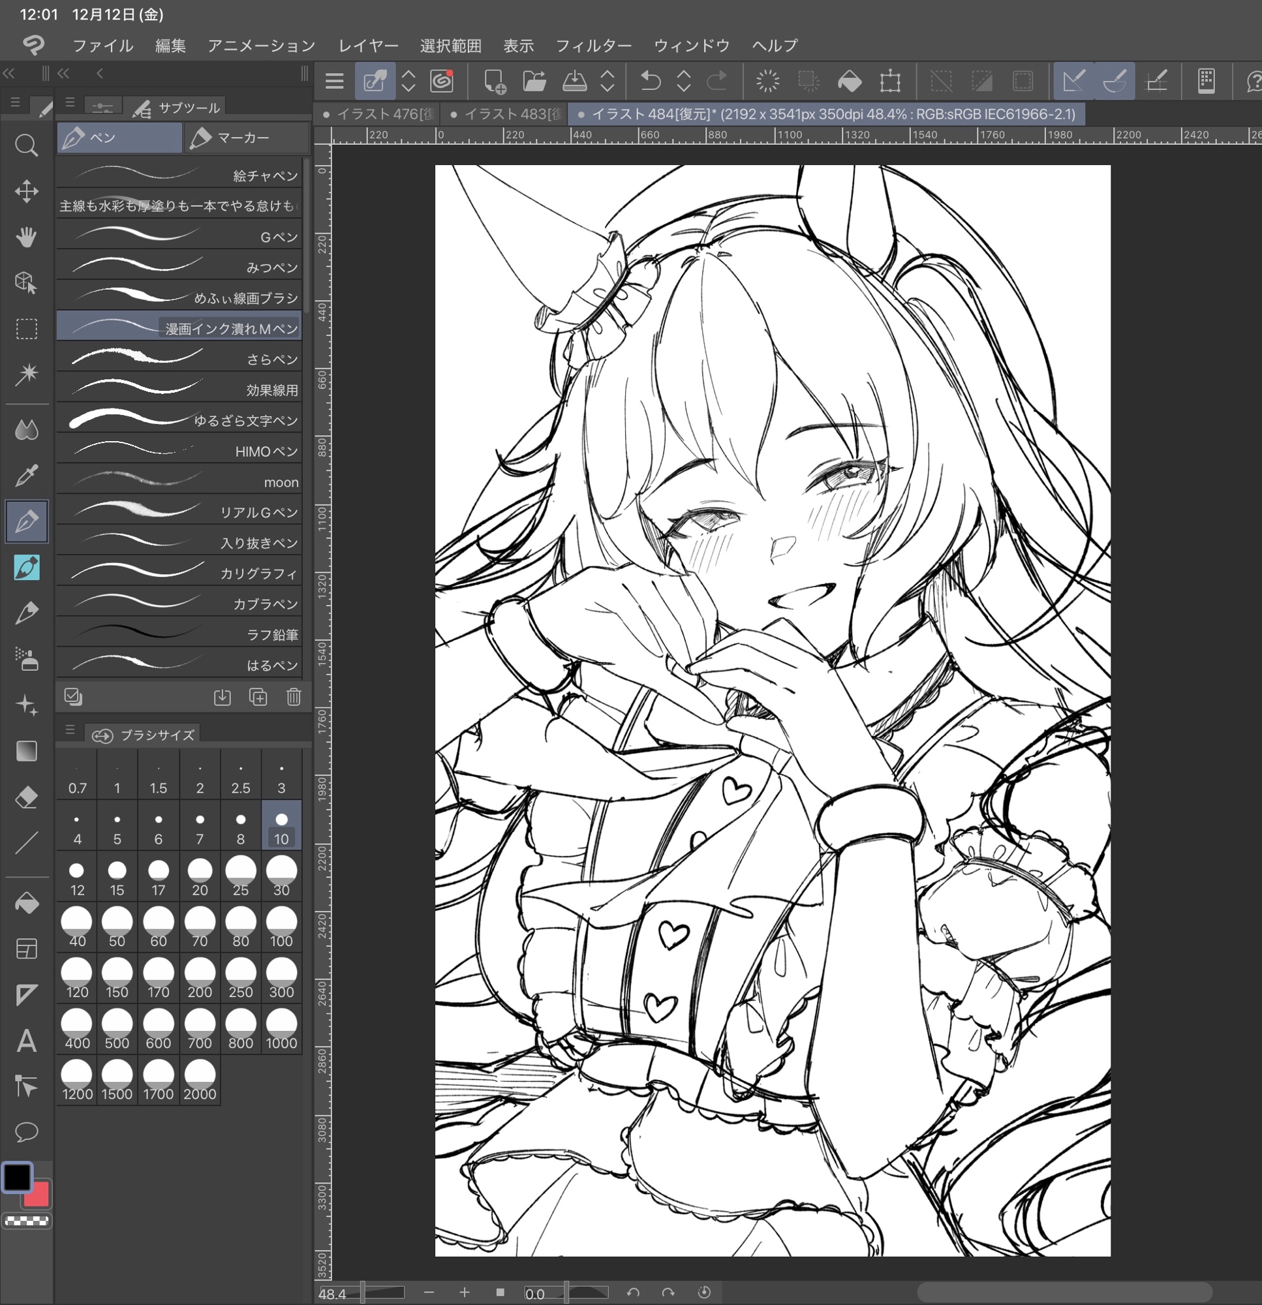
Task: Click the Save icon in the command bar
Action: [x=574, y=81]
